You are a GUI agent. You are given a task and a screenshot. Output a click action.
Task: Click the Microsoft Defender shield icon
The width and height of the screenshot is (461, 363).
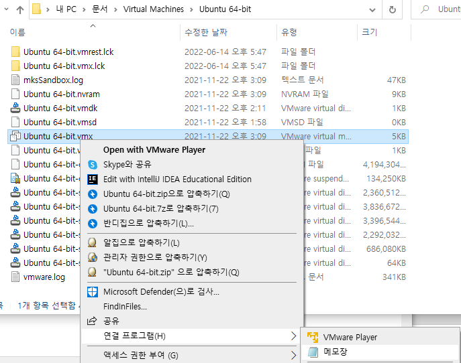(93, 292)
